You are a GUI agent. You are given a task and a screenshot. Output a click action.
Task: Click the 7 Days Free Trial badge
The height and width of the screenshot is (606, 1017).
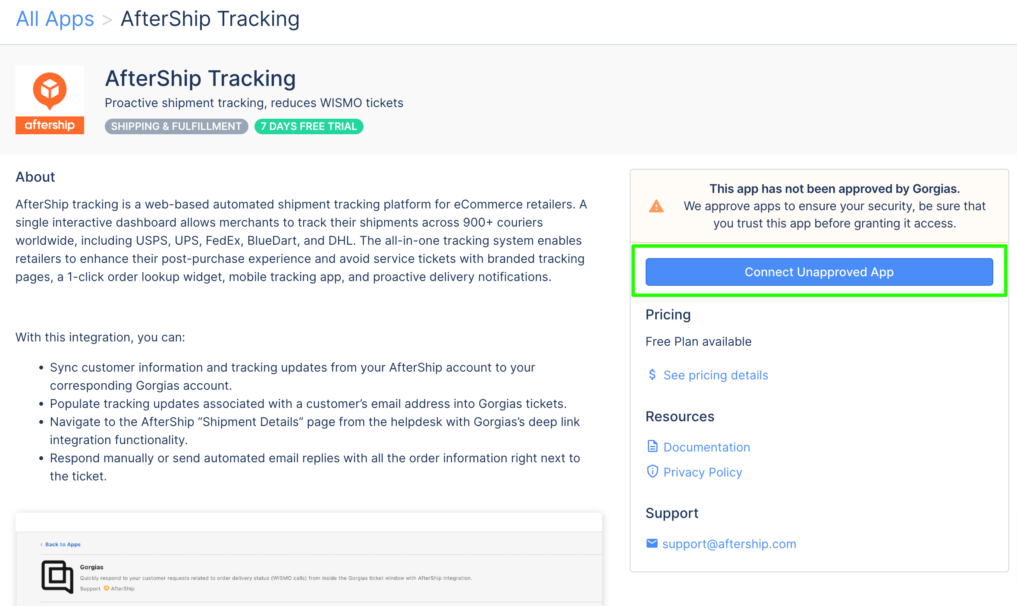[309, 126]
